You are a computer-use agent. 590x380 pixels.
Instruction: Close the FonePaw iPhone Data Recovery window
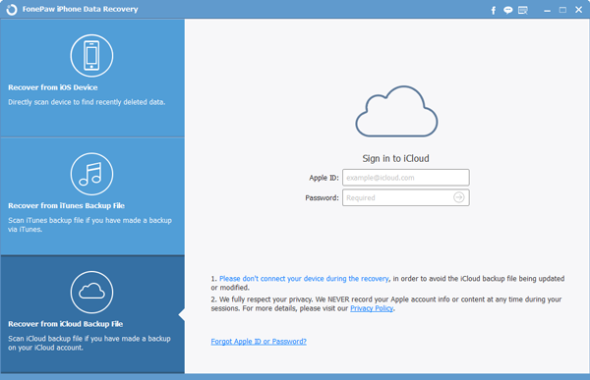pyautogui.click(x=579, y=10)
